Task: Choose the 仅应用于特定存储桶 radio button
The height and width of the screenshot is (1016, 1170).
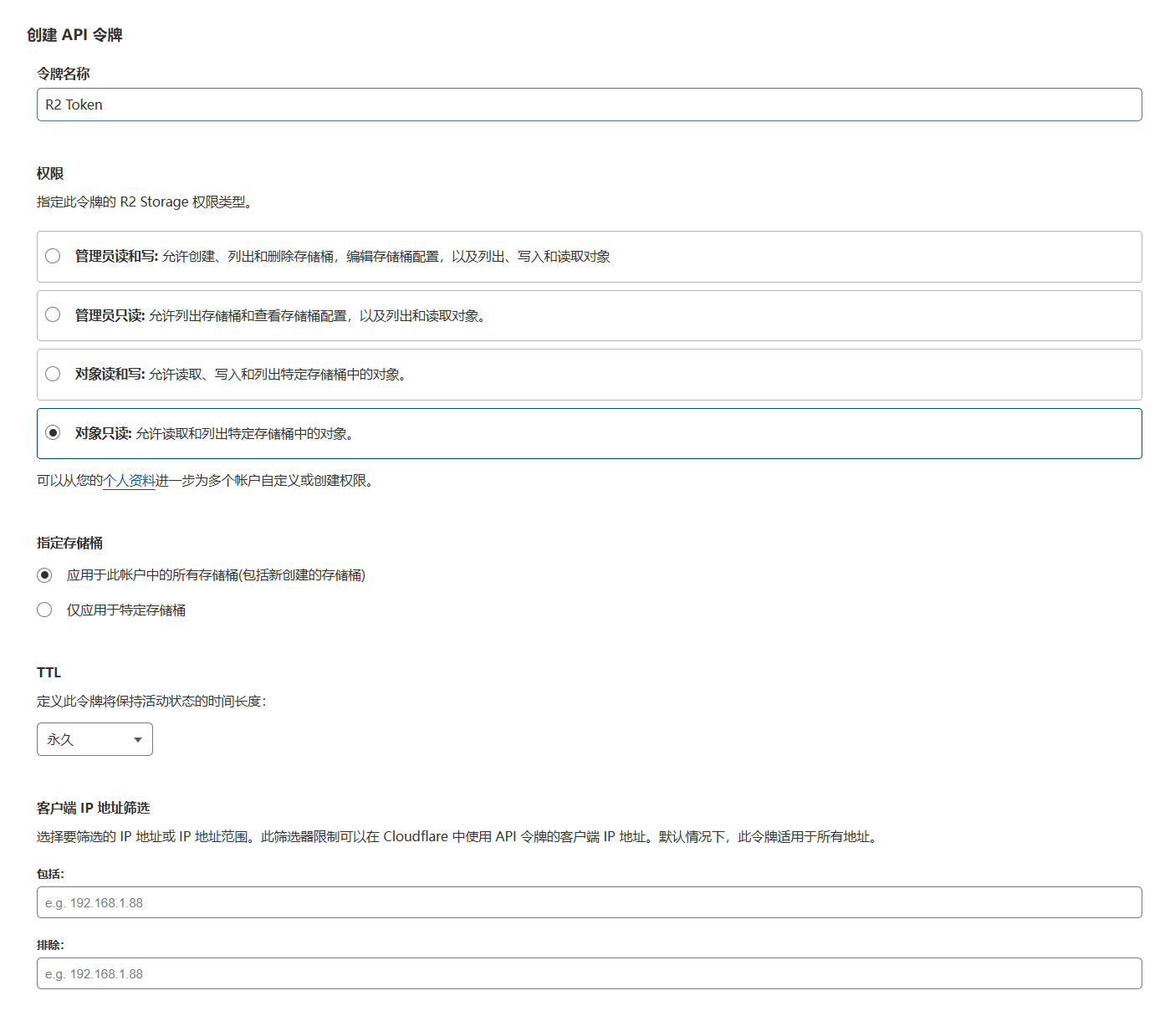Action: 44,610
